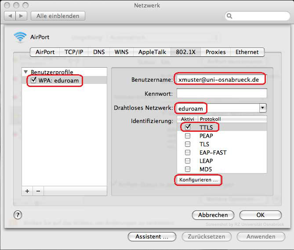Open the DNS tab

[x=99, y=52]
